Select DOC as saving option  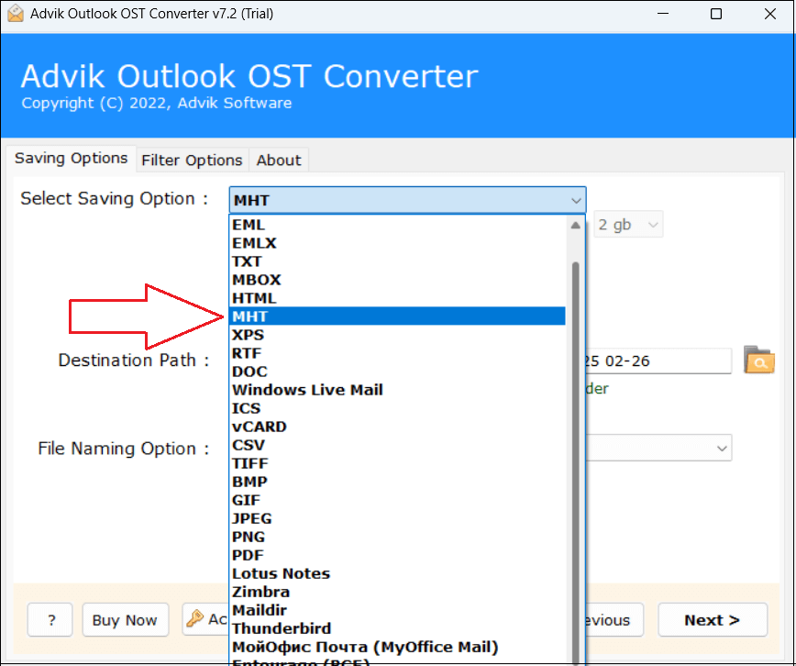coord(397,372)
